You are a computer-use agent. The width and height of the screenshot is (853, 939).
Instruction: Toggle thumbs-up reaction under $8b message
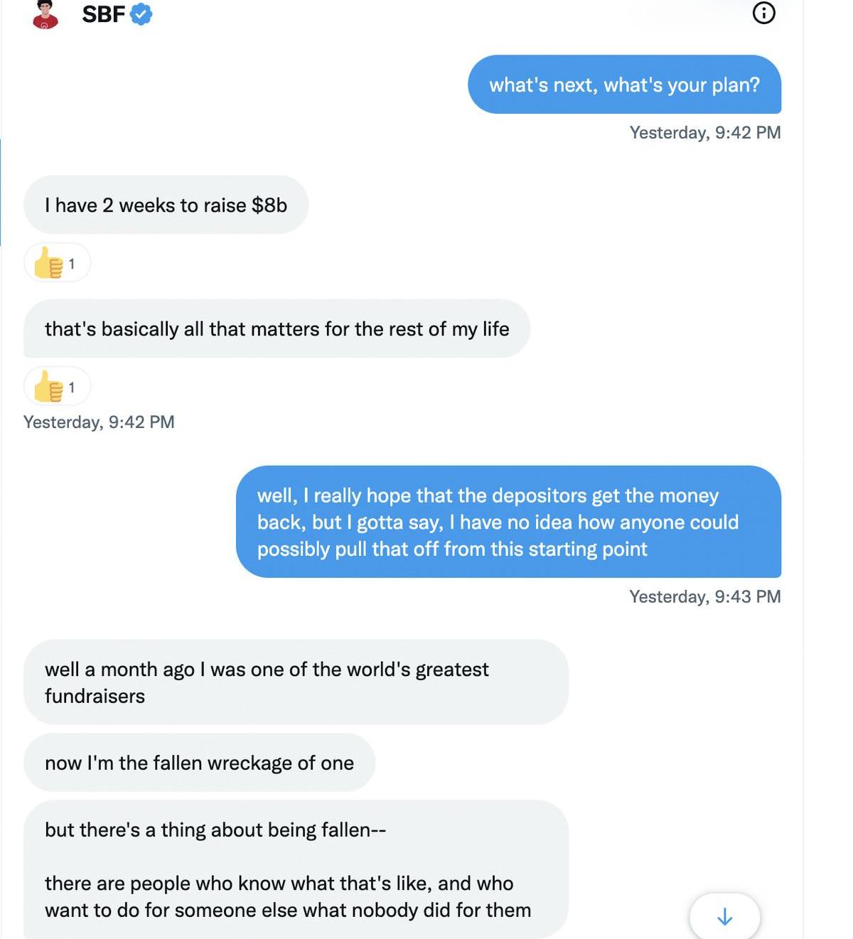(58, 263)
